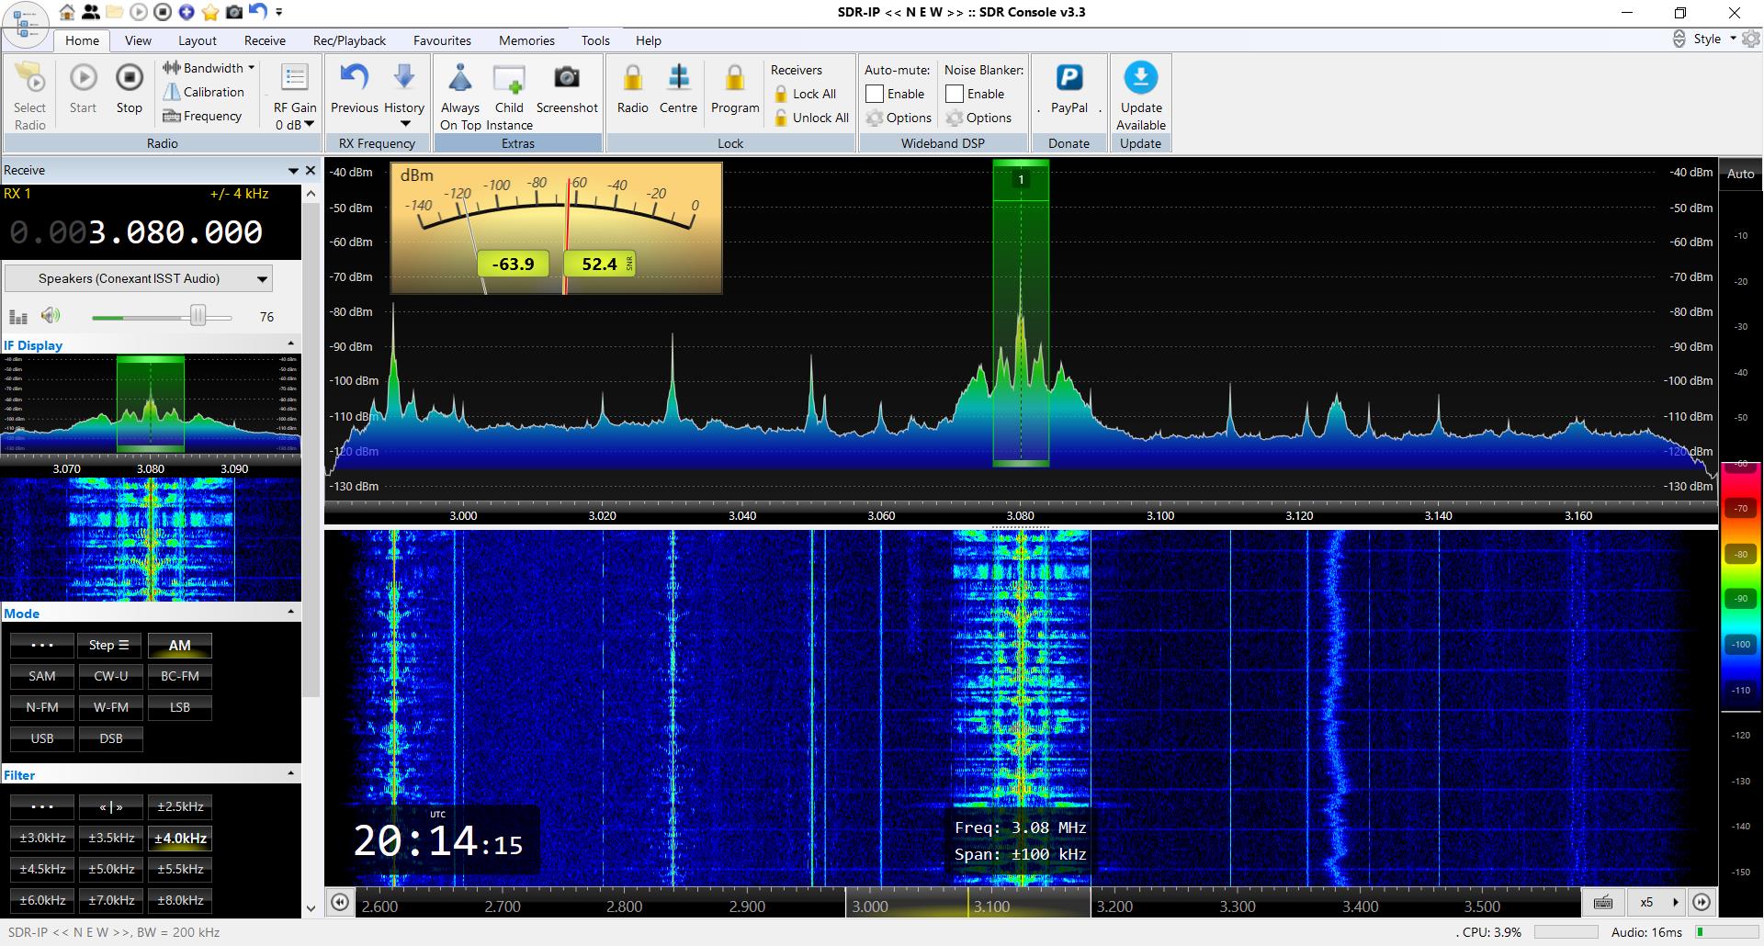This screenshot has height=946, width=1764.
Task: Select the LSB mode button
Action: click(x=180, y=707)
